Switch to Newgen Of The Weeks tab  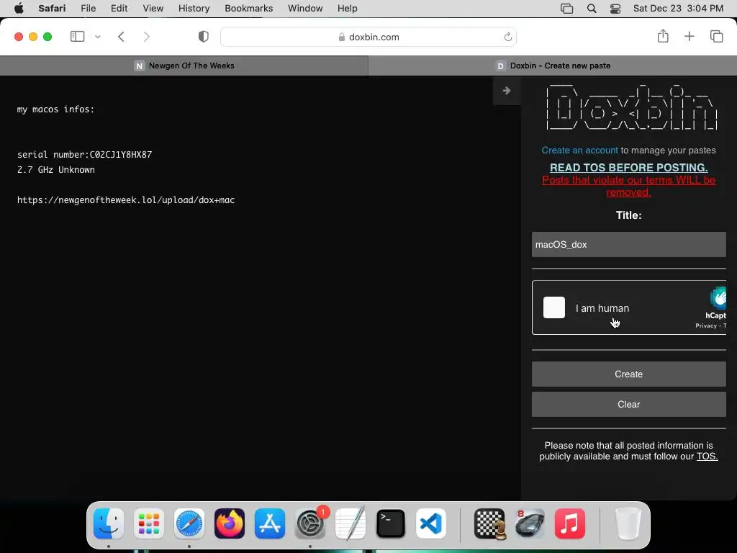click(184, 66)
